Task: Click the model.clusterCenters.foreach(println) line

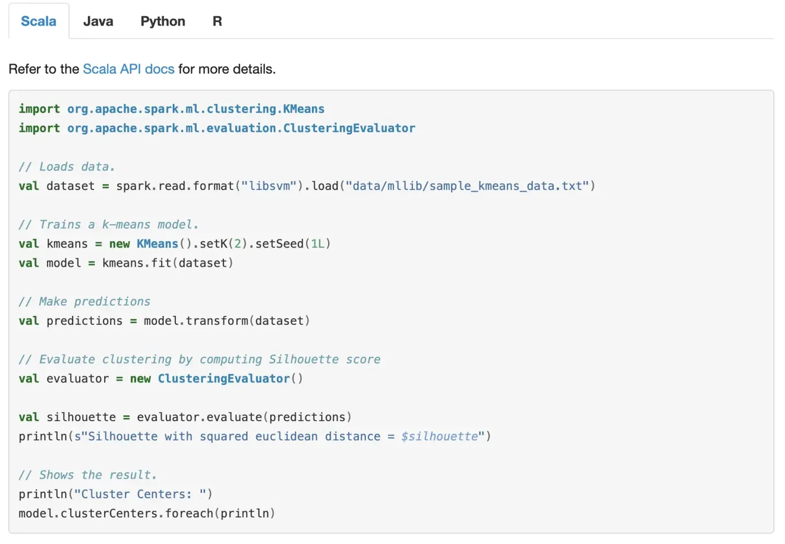Action: (147, 513)
